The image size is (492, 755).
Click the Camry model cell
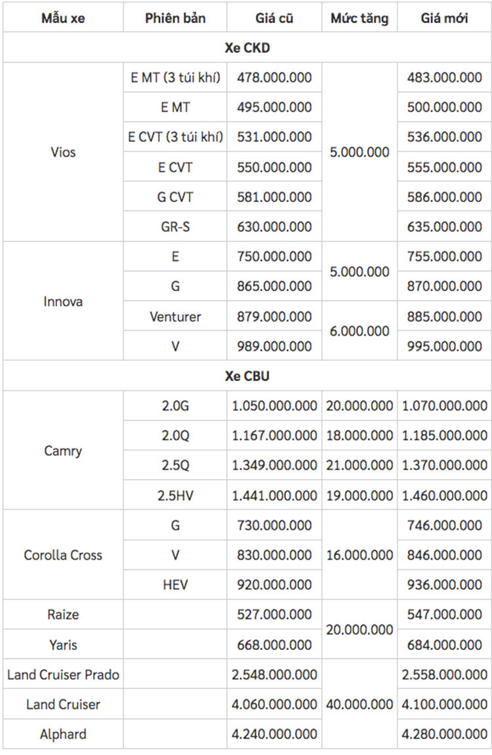63,451
